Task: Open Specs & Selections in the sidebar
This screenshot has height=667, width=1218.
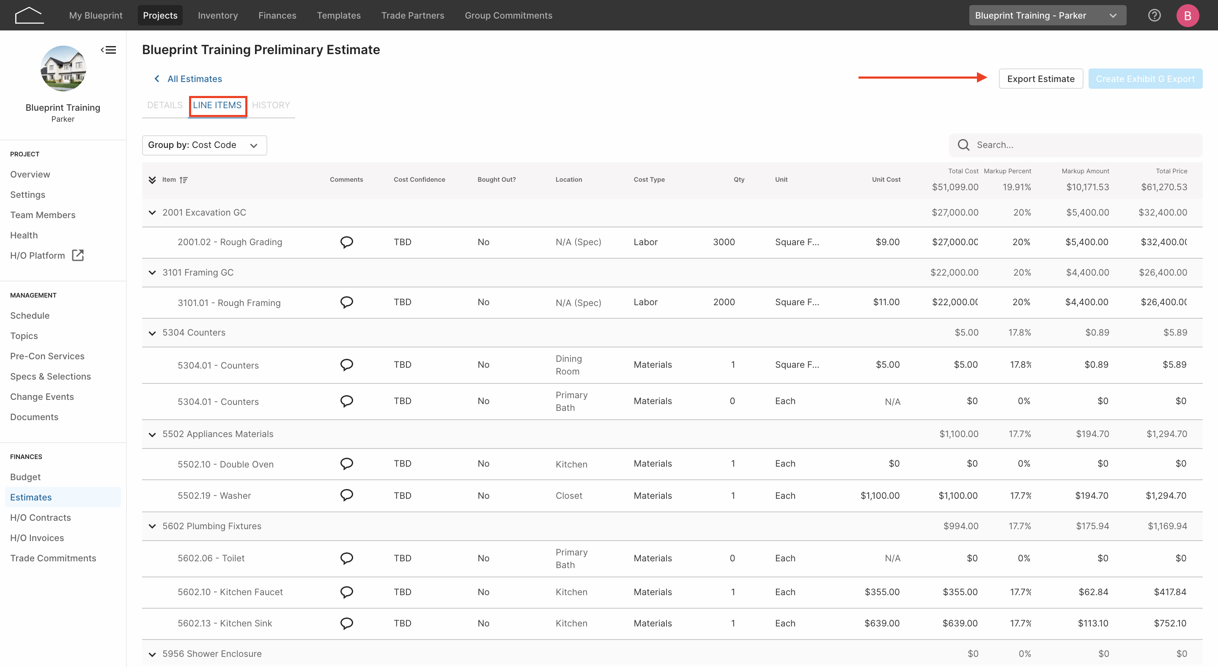Action: pos(50,376)
